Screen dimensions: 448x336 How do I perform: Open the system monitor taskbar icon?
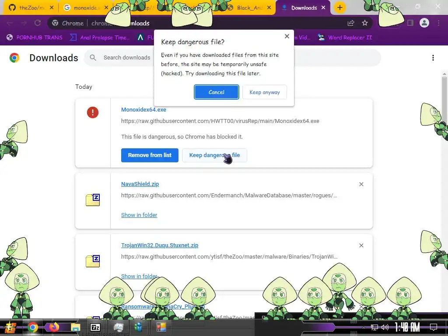click(118, 327)
